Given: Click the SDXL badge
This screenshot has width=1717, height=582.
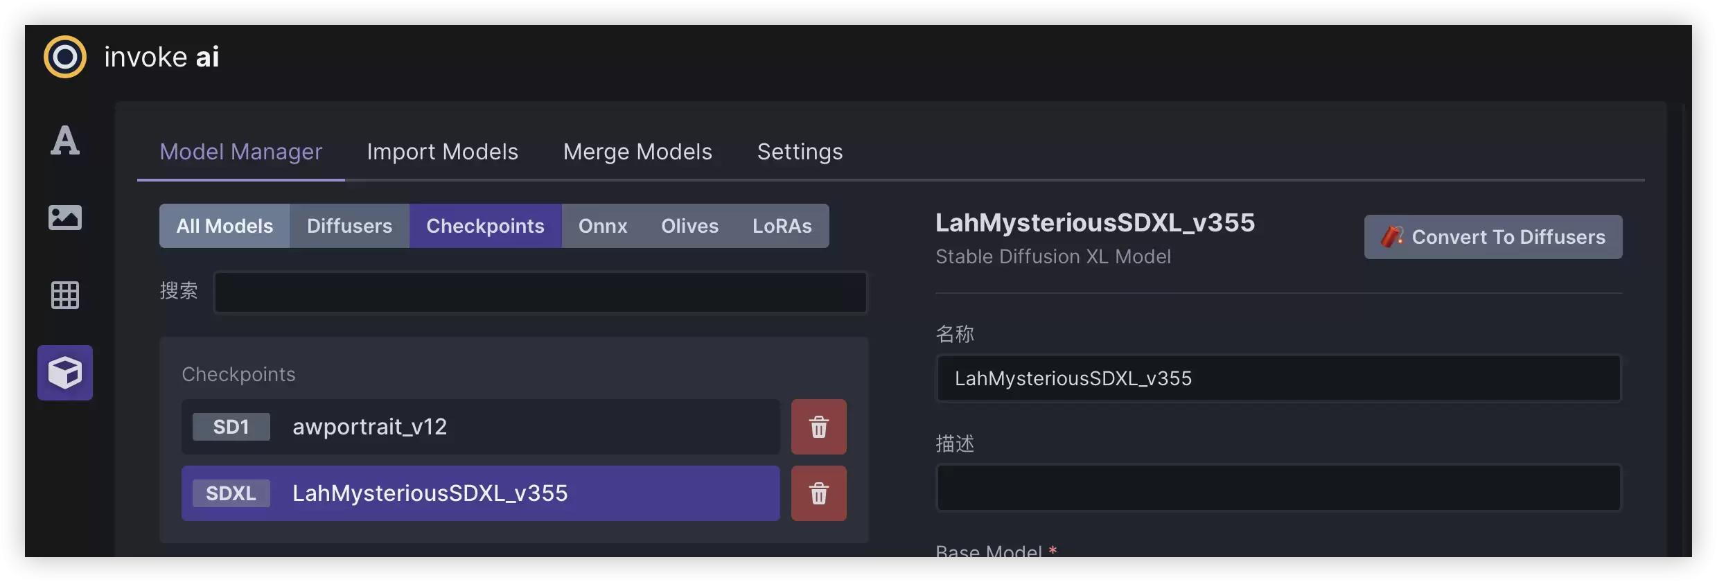Looking at the screenshot, I should (231, 493).
